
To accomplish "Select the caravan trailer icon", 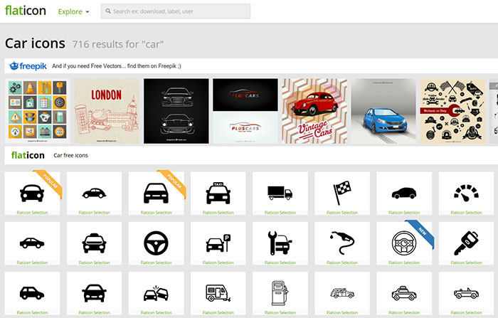I will pyautogui.click(x=218, y=293).
